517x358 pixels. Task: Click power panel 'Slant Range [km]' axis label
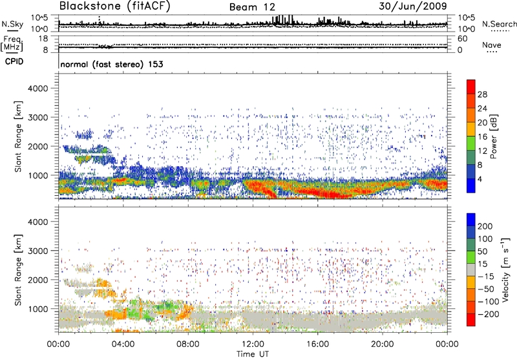18,136
